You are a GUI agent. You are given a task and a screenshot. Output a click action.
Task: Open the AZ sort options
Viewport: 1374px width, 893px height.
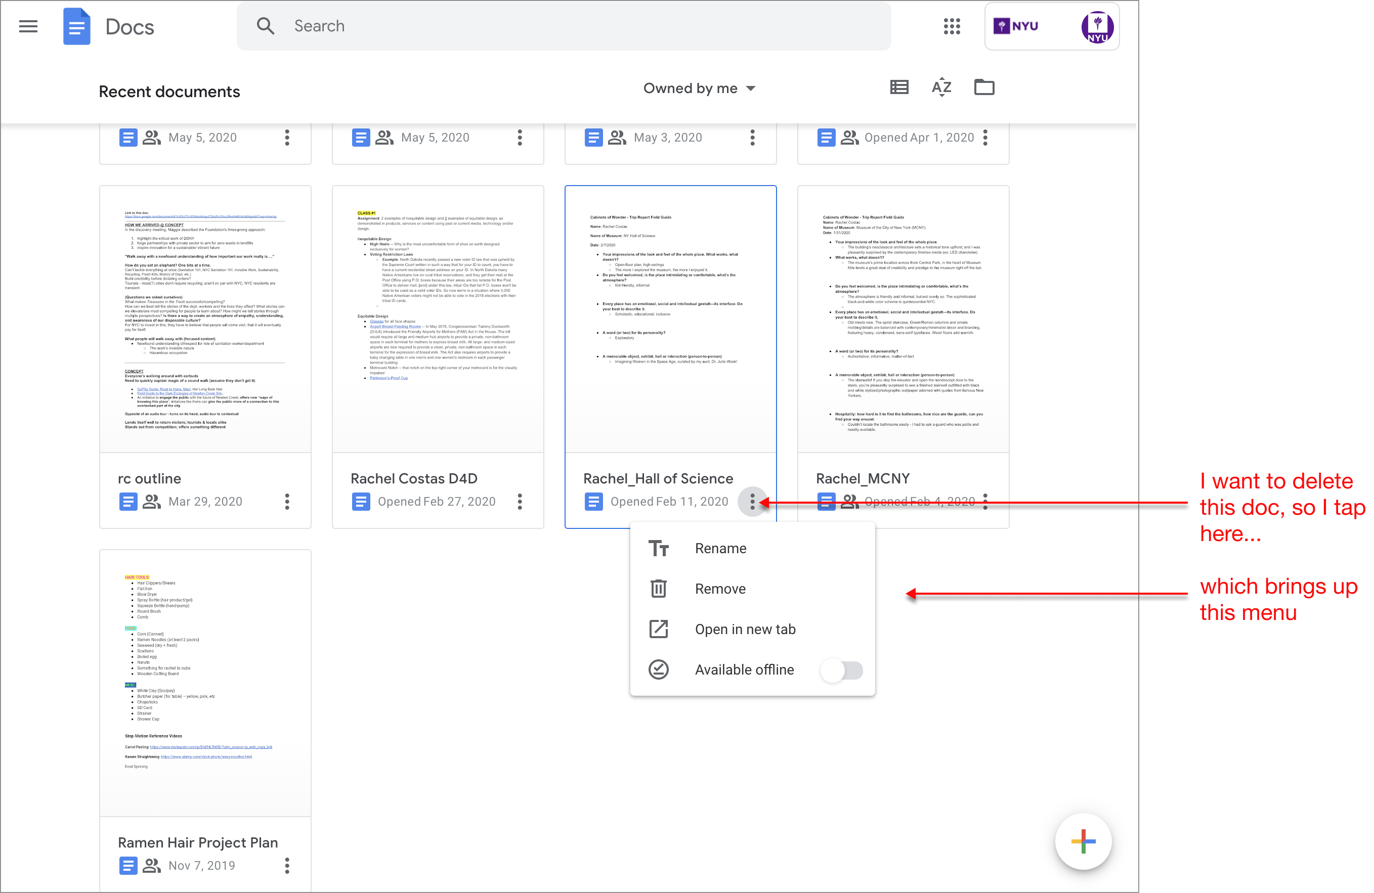pyautogui.click(x=941, y=87)
